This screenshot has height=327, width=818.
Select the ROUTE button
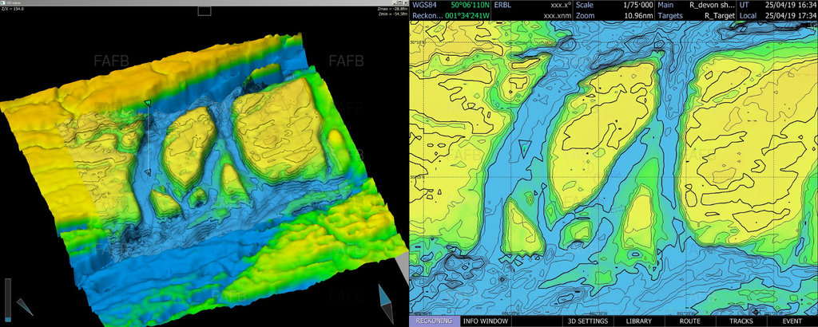click(689, 321)
